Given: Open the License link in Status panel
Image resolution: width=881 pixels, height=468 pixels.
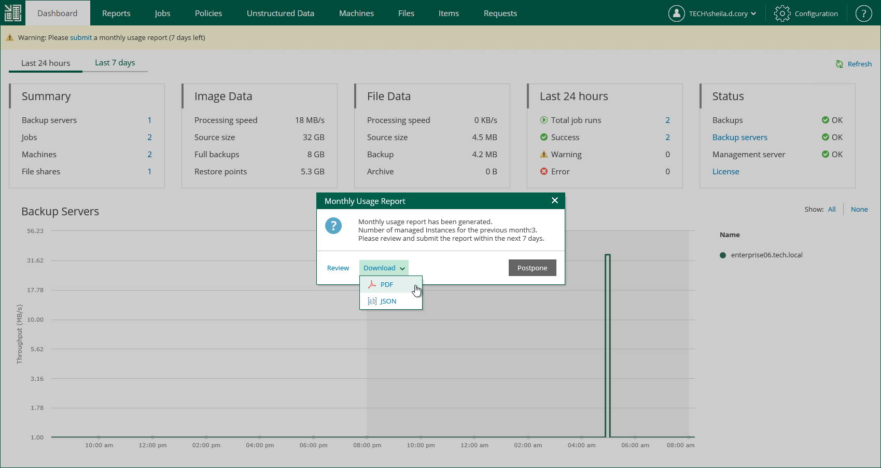Looking at the screenshot, I should click(x=725, y=171).
